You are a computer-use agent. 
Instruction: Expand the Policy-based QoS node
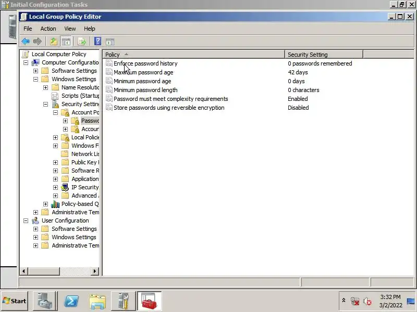[x=45, y=204]
